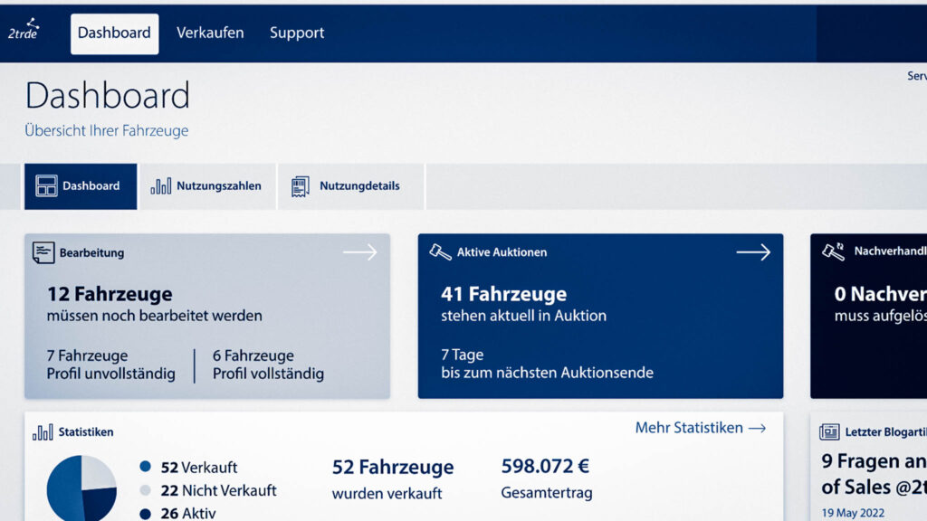Click the Letzter Blogartikel newspaper icon
Screen dimensions: 927x521
pyautogui.click(x=829, y=432)
